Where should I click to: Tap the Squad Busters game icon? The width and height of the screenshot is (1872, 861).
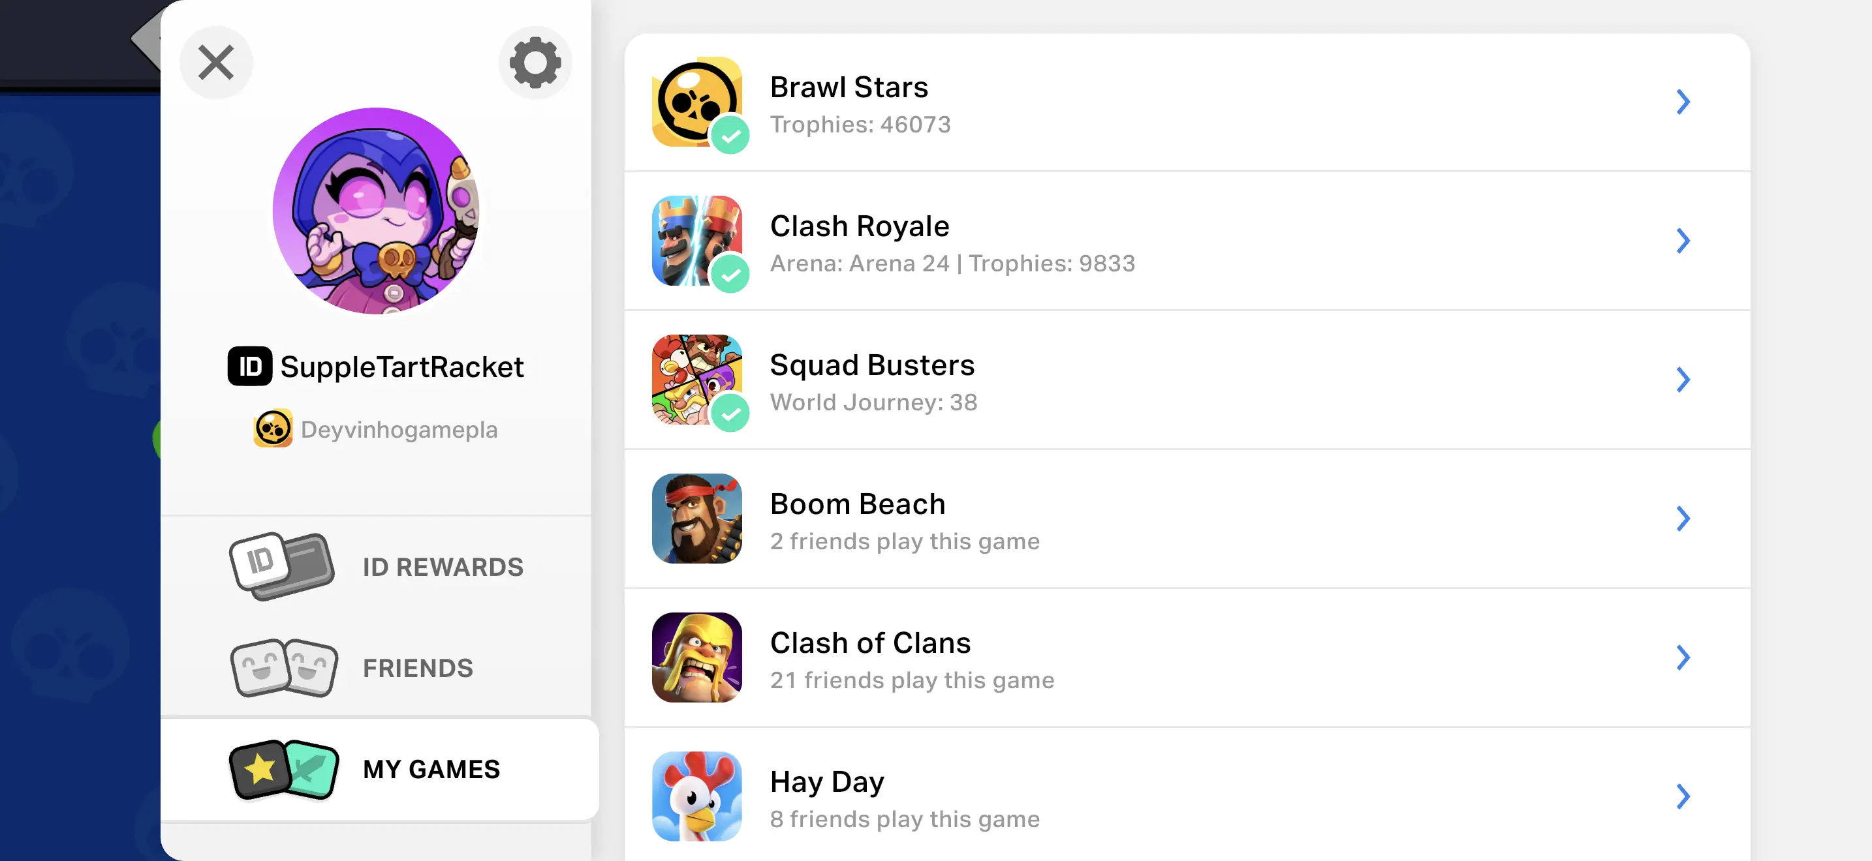697,380
